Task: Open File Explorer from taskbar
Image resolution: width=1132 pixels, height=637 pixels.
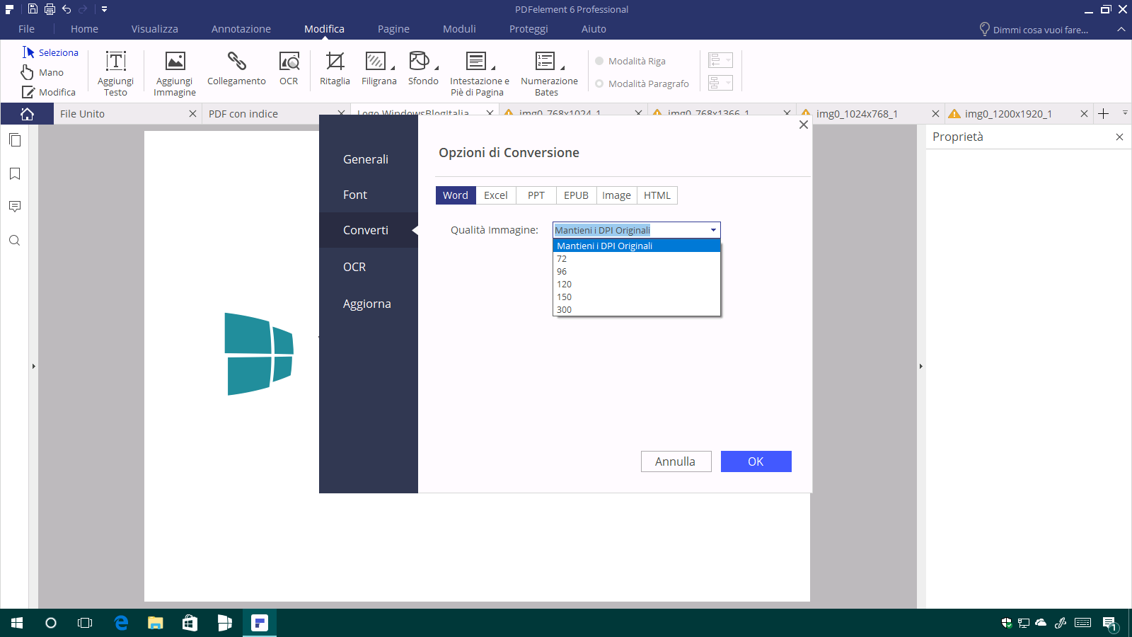Action: coord(156,623)
